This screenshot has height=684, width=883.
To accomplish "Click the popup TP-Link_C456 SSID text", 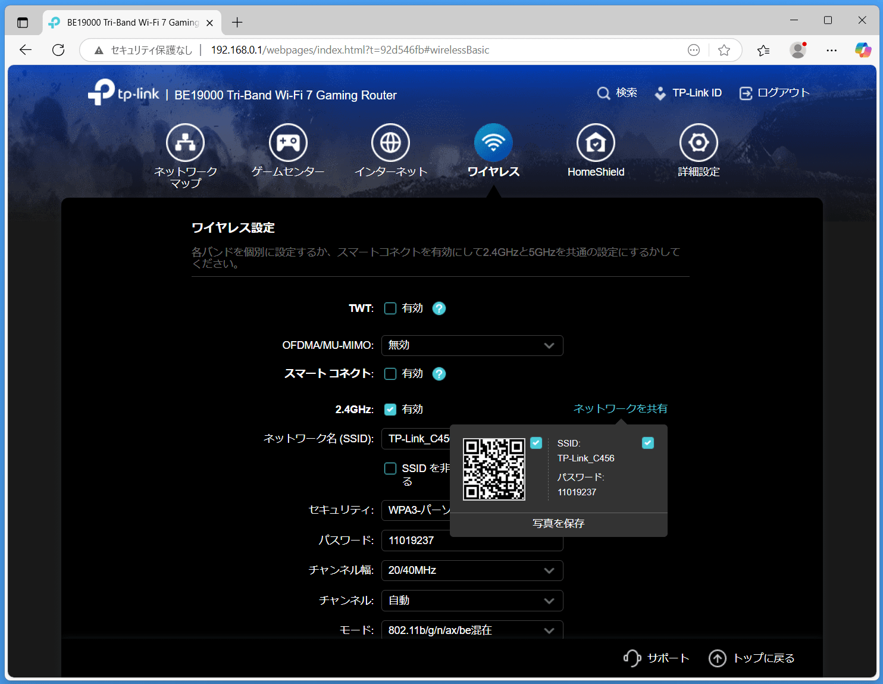I will pyautogui.click(x=585, y=458).
